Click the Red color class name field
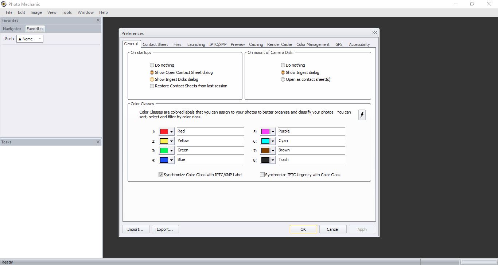Viewport: 498px width, 265px height. tap(210, 131)
